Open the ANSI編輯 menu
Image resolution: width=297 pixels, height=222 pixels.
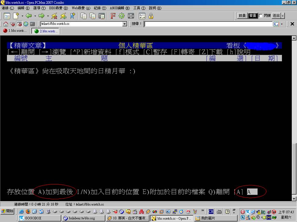tap(120, 8)
